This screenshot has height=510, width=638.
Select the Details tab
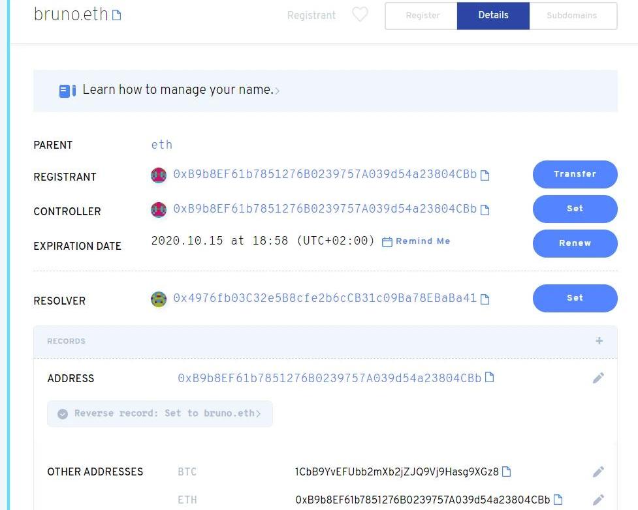493,16
